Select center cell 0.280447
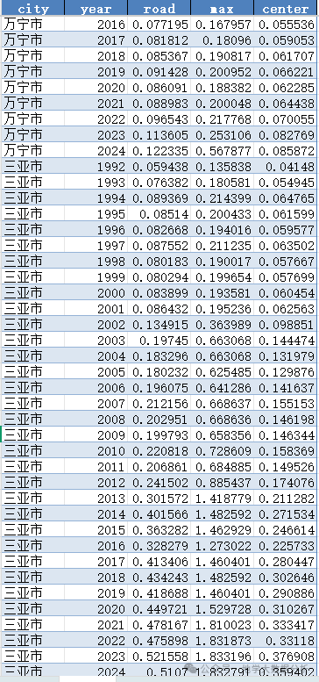The width and height of the screenshot is (319, 682). [x=285, y=561]
